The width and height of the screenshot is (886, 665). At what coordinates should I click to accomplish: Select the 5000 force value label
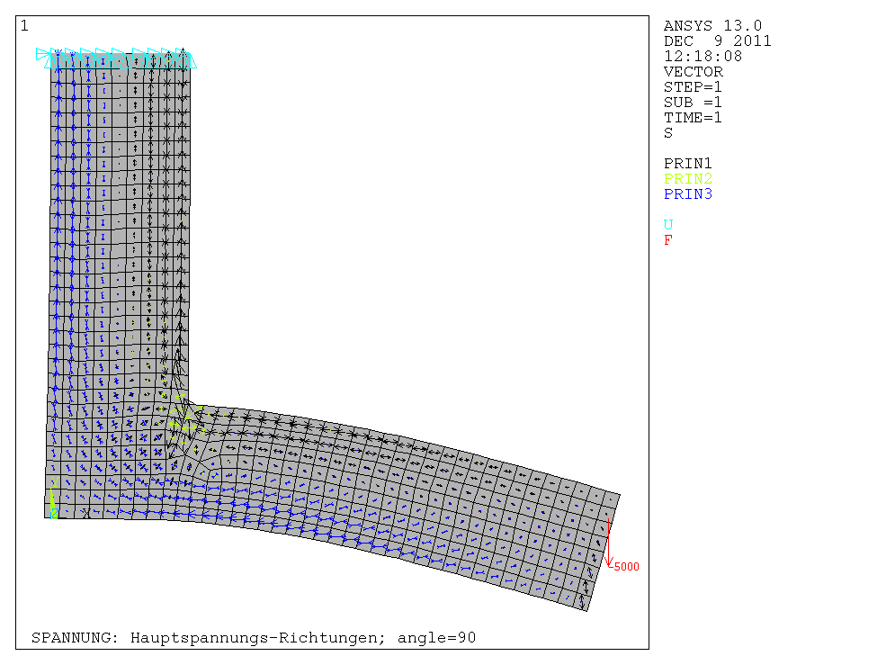click(x=626, y=567)
